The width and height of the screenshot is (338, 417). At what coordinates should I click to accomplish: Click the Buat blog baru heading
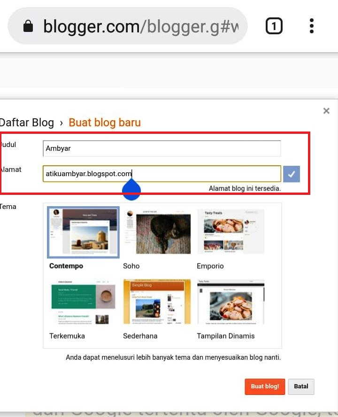coord(105,123)
